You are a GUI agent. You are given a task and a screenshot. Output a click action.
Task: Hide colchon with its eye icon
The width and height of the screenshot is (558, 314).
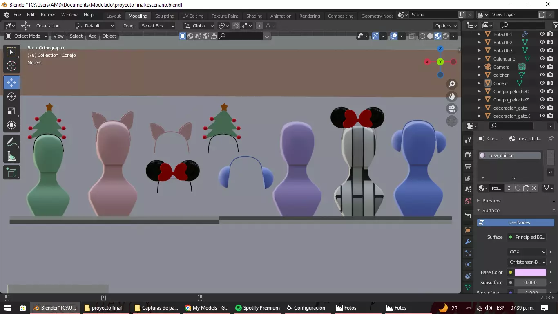542,75
